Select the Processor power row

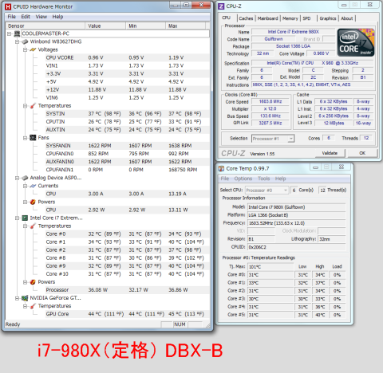(x=127, y=290)
